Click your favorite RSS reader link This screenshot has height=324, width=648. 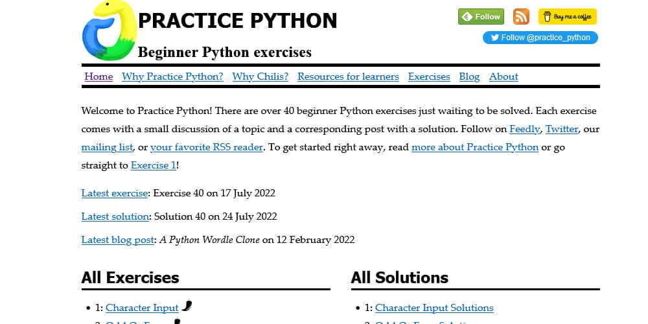(x=206, y=147)
